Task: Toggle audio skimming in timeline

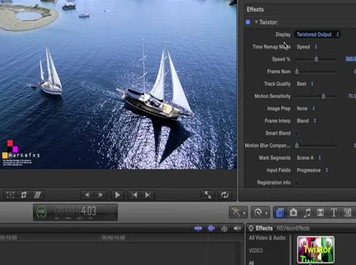Action: click(211, 229)
